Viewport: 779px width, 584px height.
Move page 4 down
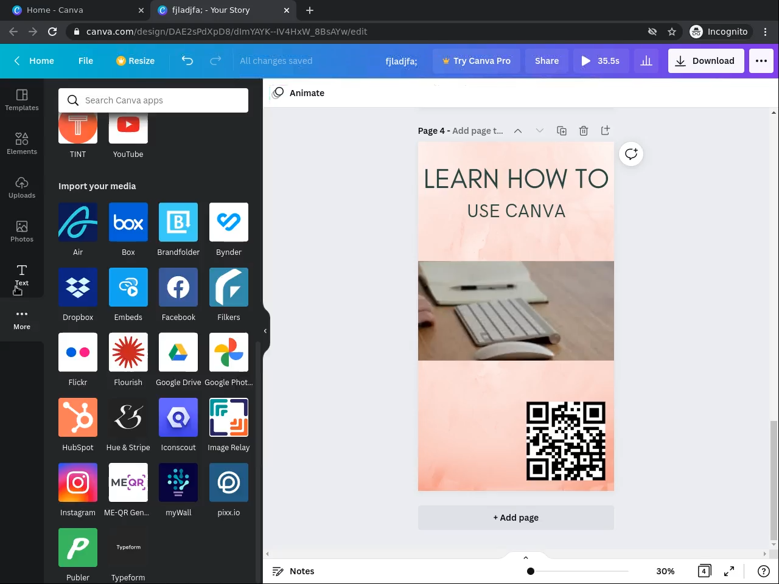pyautogui.click(x=539, y=131)
